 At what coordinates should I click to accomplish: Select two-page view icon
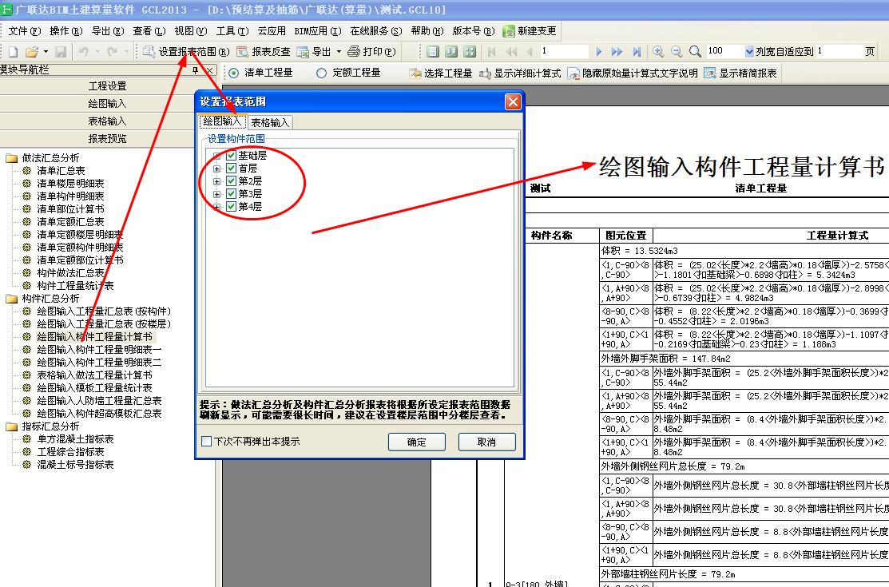[451, 52]
